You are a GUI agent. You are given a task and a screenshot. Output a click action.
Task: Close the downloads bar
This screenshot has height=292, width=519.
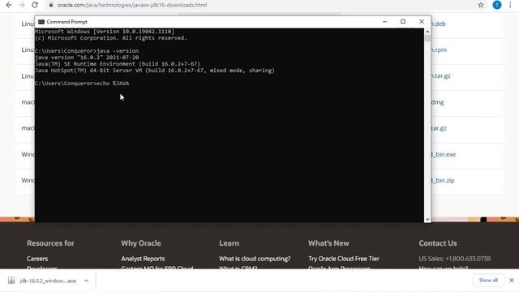point(512,281)
